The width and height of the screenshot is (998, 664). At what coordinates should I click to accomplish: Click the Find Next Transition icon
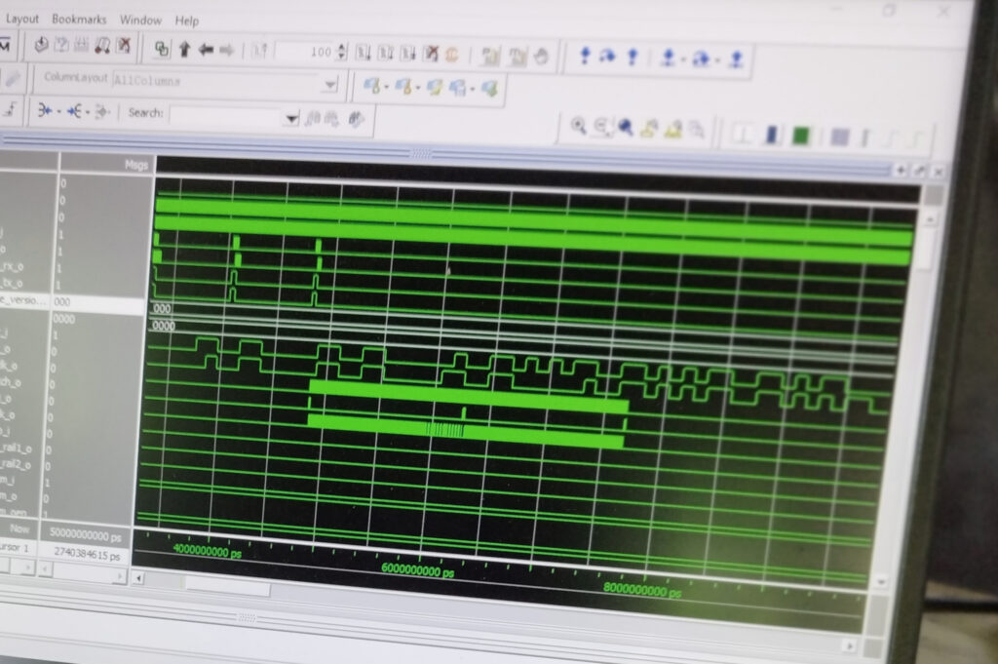[x=75, y=111]
